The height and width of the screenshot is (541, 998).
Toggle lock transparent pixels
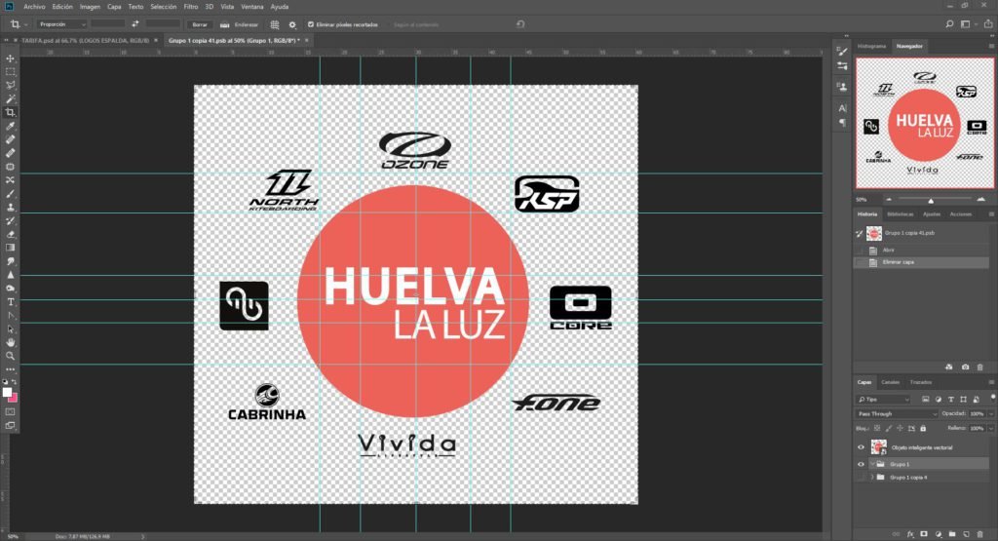tap(877, 428)
